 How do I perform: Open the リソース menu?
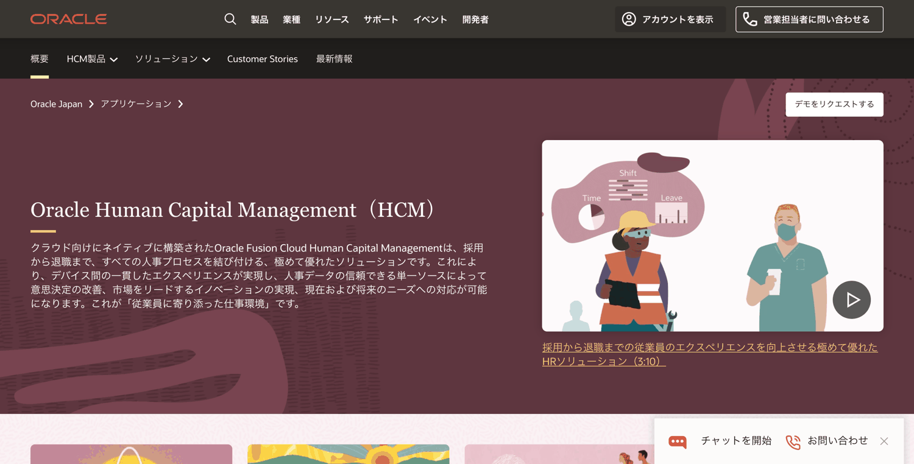(332, 19)
